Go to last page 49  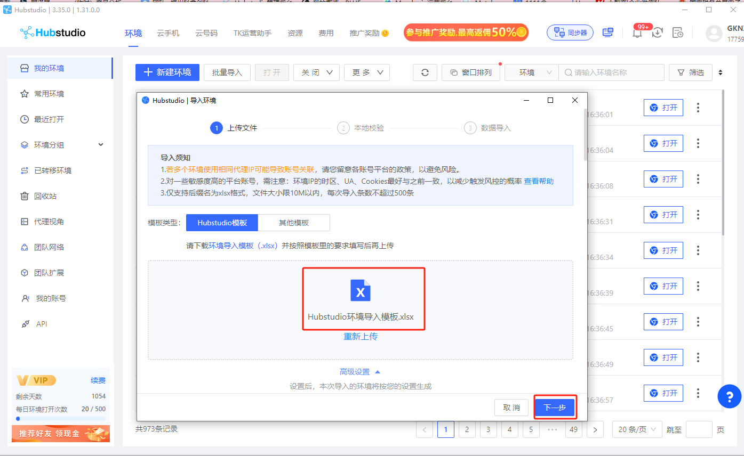click(573, 429)
